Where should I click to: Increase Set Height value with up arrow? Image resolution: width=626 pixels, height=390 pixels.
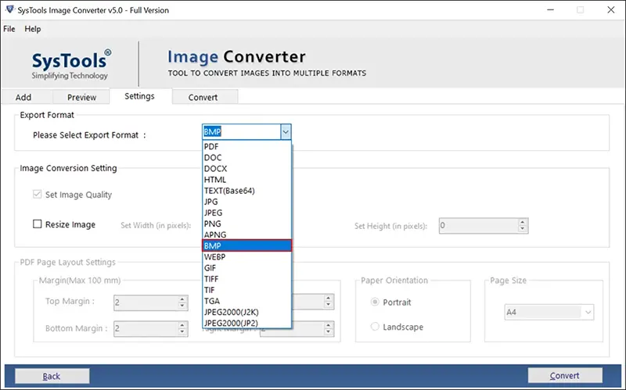tap(522, 222)
